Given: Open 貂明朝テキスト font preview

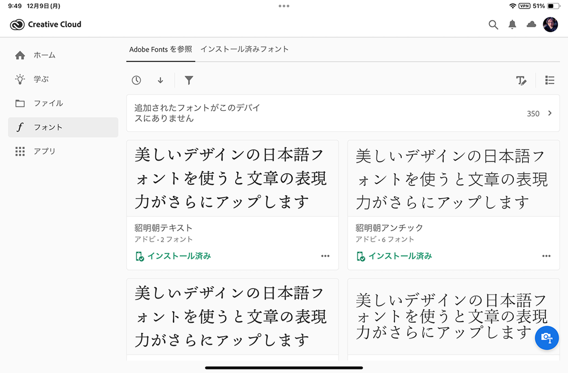Looking at the screenshot, I should click(x=232, y=178).
